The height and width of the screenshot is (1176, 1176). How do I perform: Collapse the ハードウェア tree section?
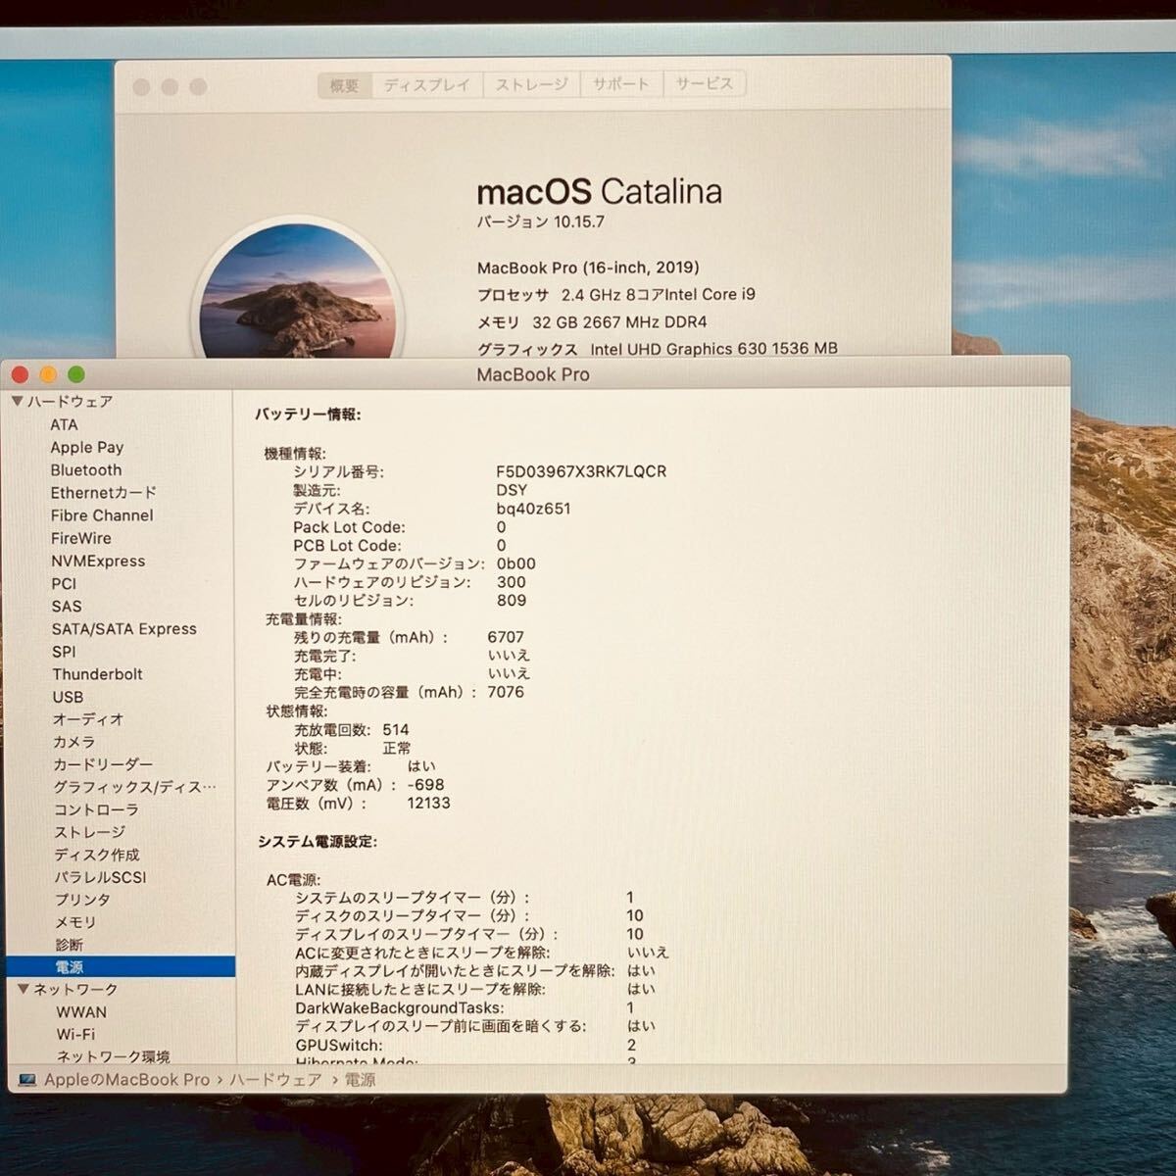(17, 401)
